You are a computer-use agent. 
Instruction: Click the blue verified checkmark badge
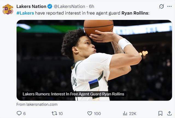click(x=50, y=6)
